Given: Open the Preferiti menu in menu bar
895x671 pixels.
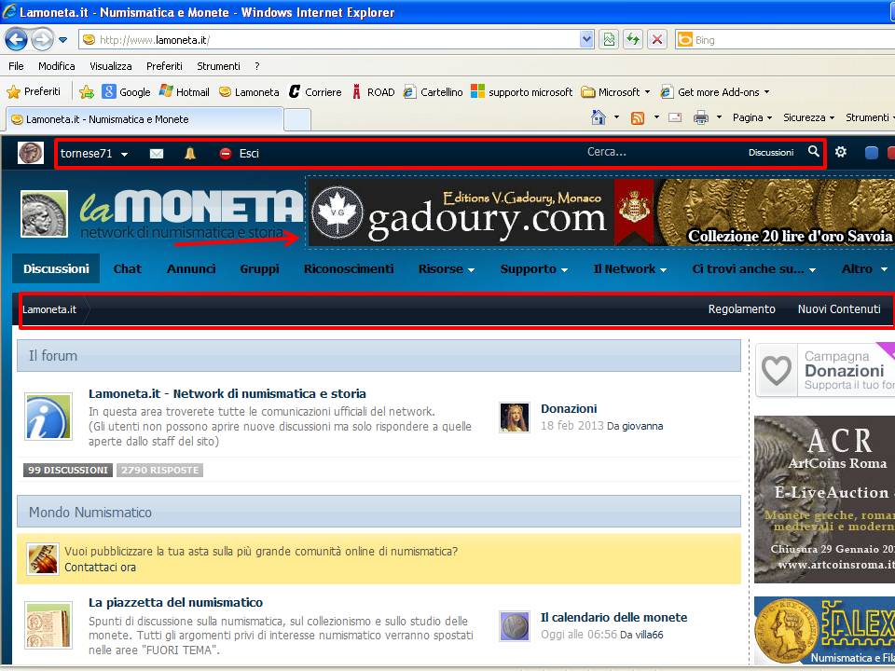Looking at the screenshot, I should point(164,66).
